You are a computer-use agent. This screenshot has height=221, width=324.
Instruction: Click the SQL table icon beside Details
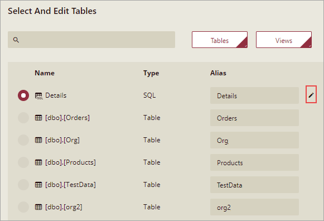38,96
